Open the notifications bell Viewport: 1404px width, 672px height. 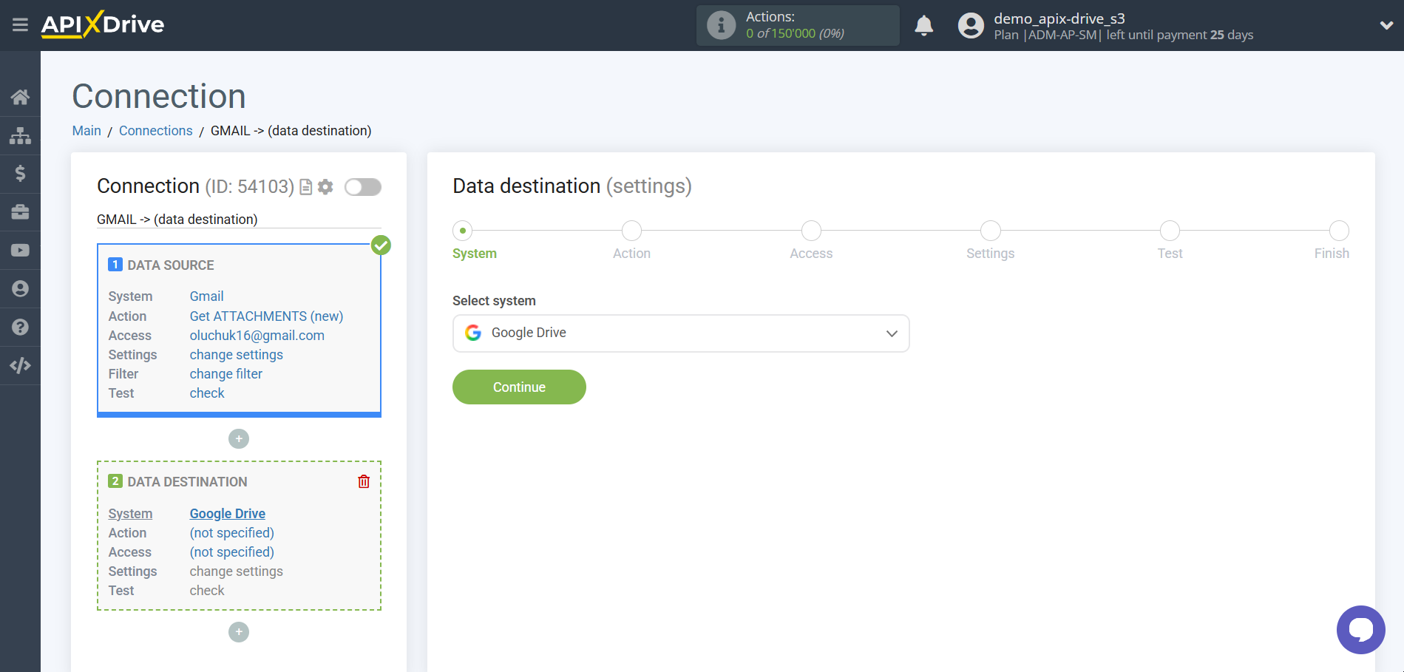923,25
